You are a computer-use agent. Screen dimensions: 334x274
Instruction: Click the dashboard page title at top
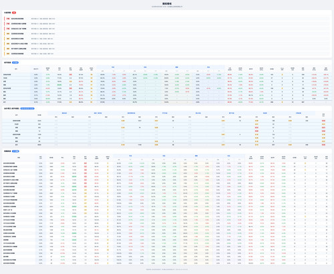pyautogui.click(x=167, y=4)
